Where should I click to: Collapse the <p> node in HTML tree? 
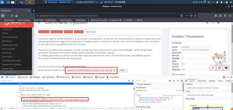(x=18, y=92)
